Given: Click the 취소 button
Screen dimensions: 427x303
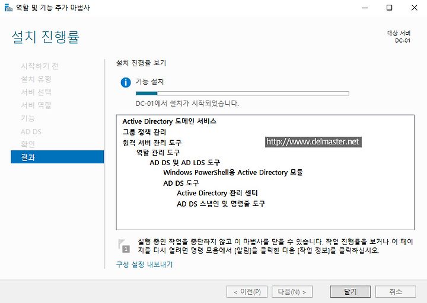Looking at the screenshot, I should point(396,292).
